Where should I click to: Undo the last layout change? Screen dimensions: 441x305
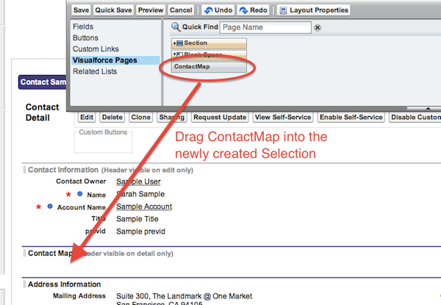218,10
